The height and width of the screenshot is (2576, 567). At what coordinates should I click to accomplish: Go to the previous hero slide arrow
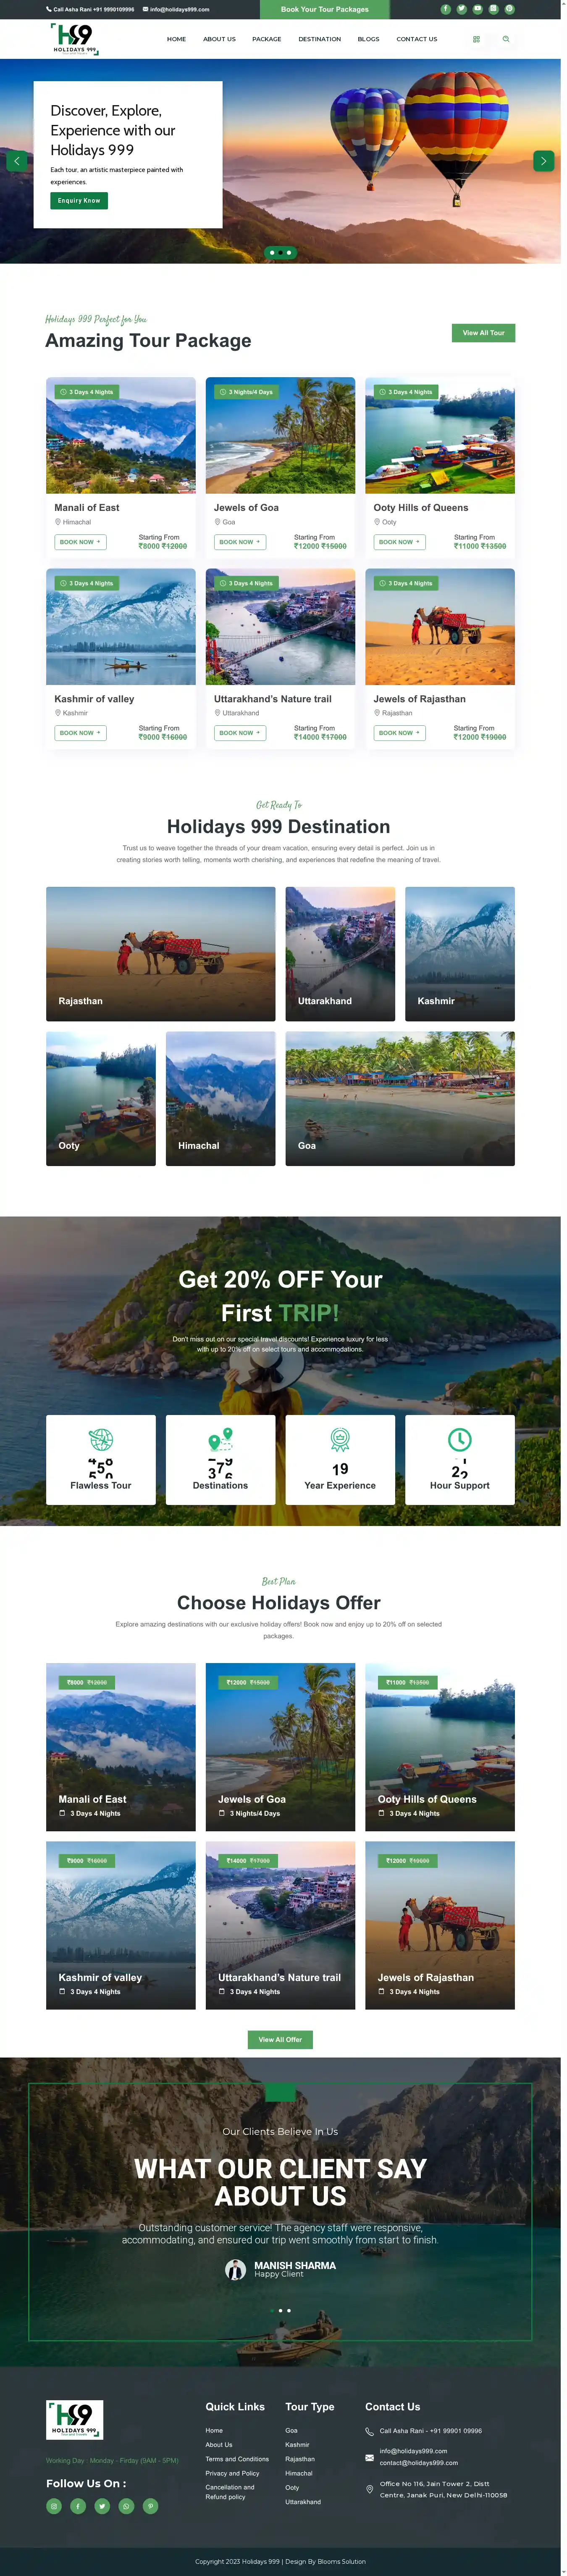pos(17,161)
